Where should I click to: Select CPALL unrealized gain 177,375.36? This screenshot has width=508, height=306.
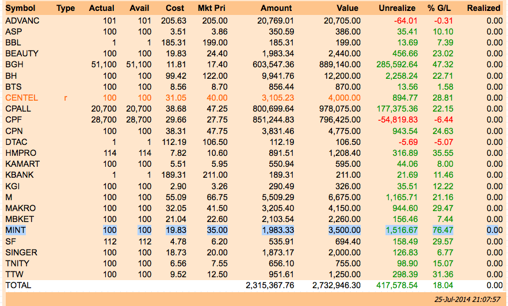pyautogui.click(x=397, y=109)
